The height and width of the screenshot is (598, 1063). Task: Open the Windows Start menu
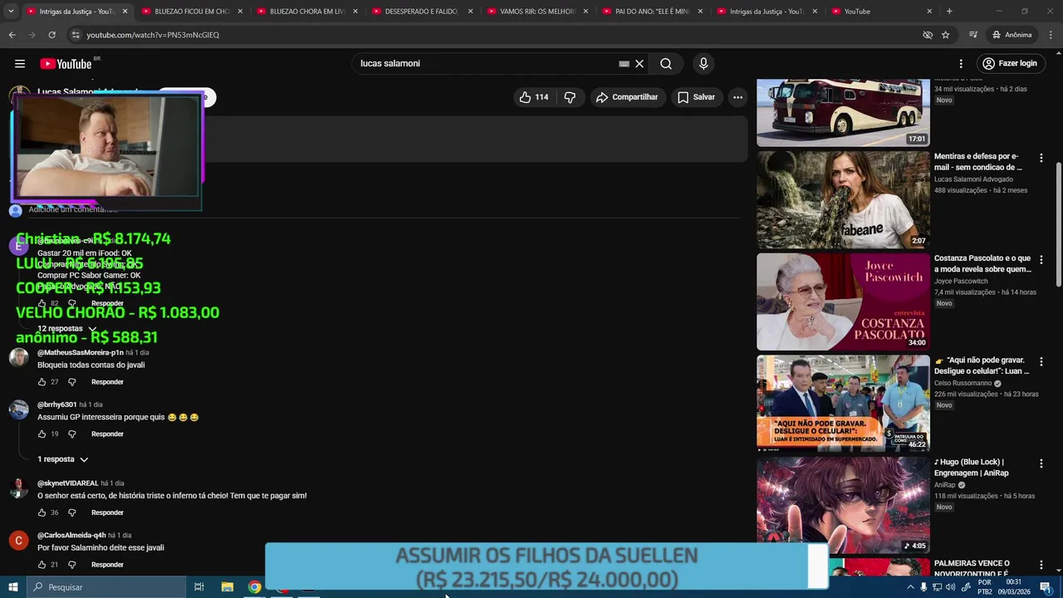(x=12, y=587)
